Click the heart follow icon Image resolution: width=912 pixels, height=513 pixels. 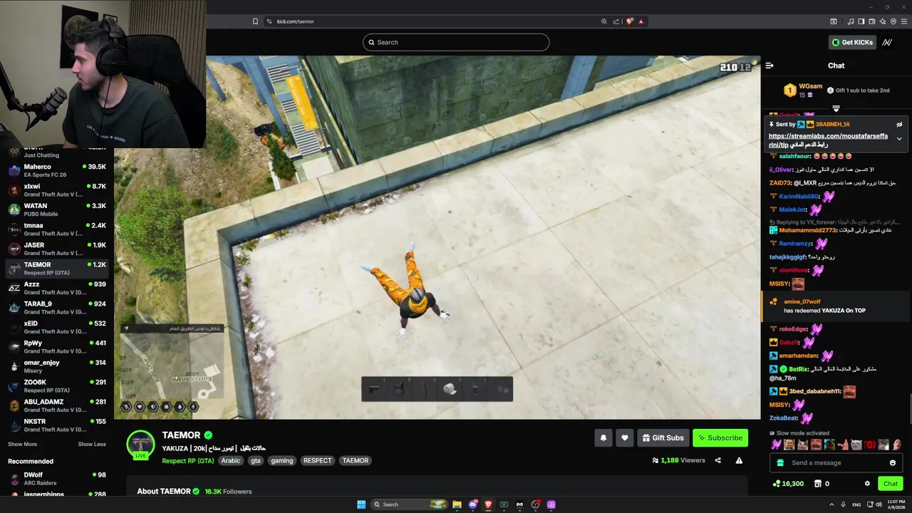(625, 438)
